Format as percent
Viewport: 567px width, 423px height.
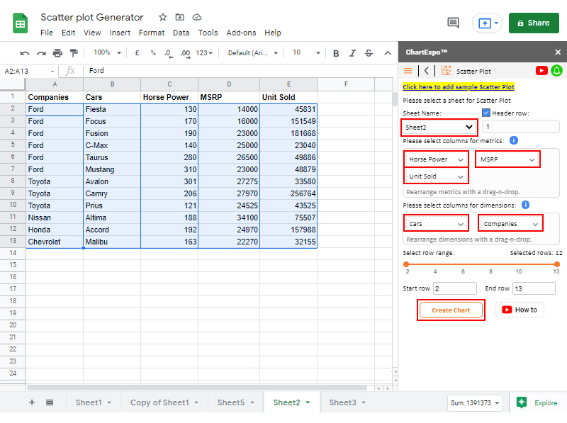click(x=153, y=53)
